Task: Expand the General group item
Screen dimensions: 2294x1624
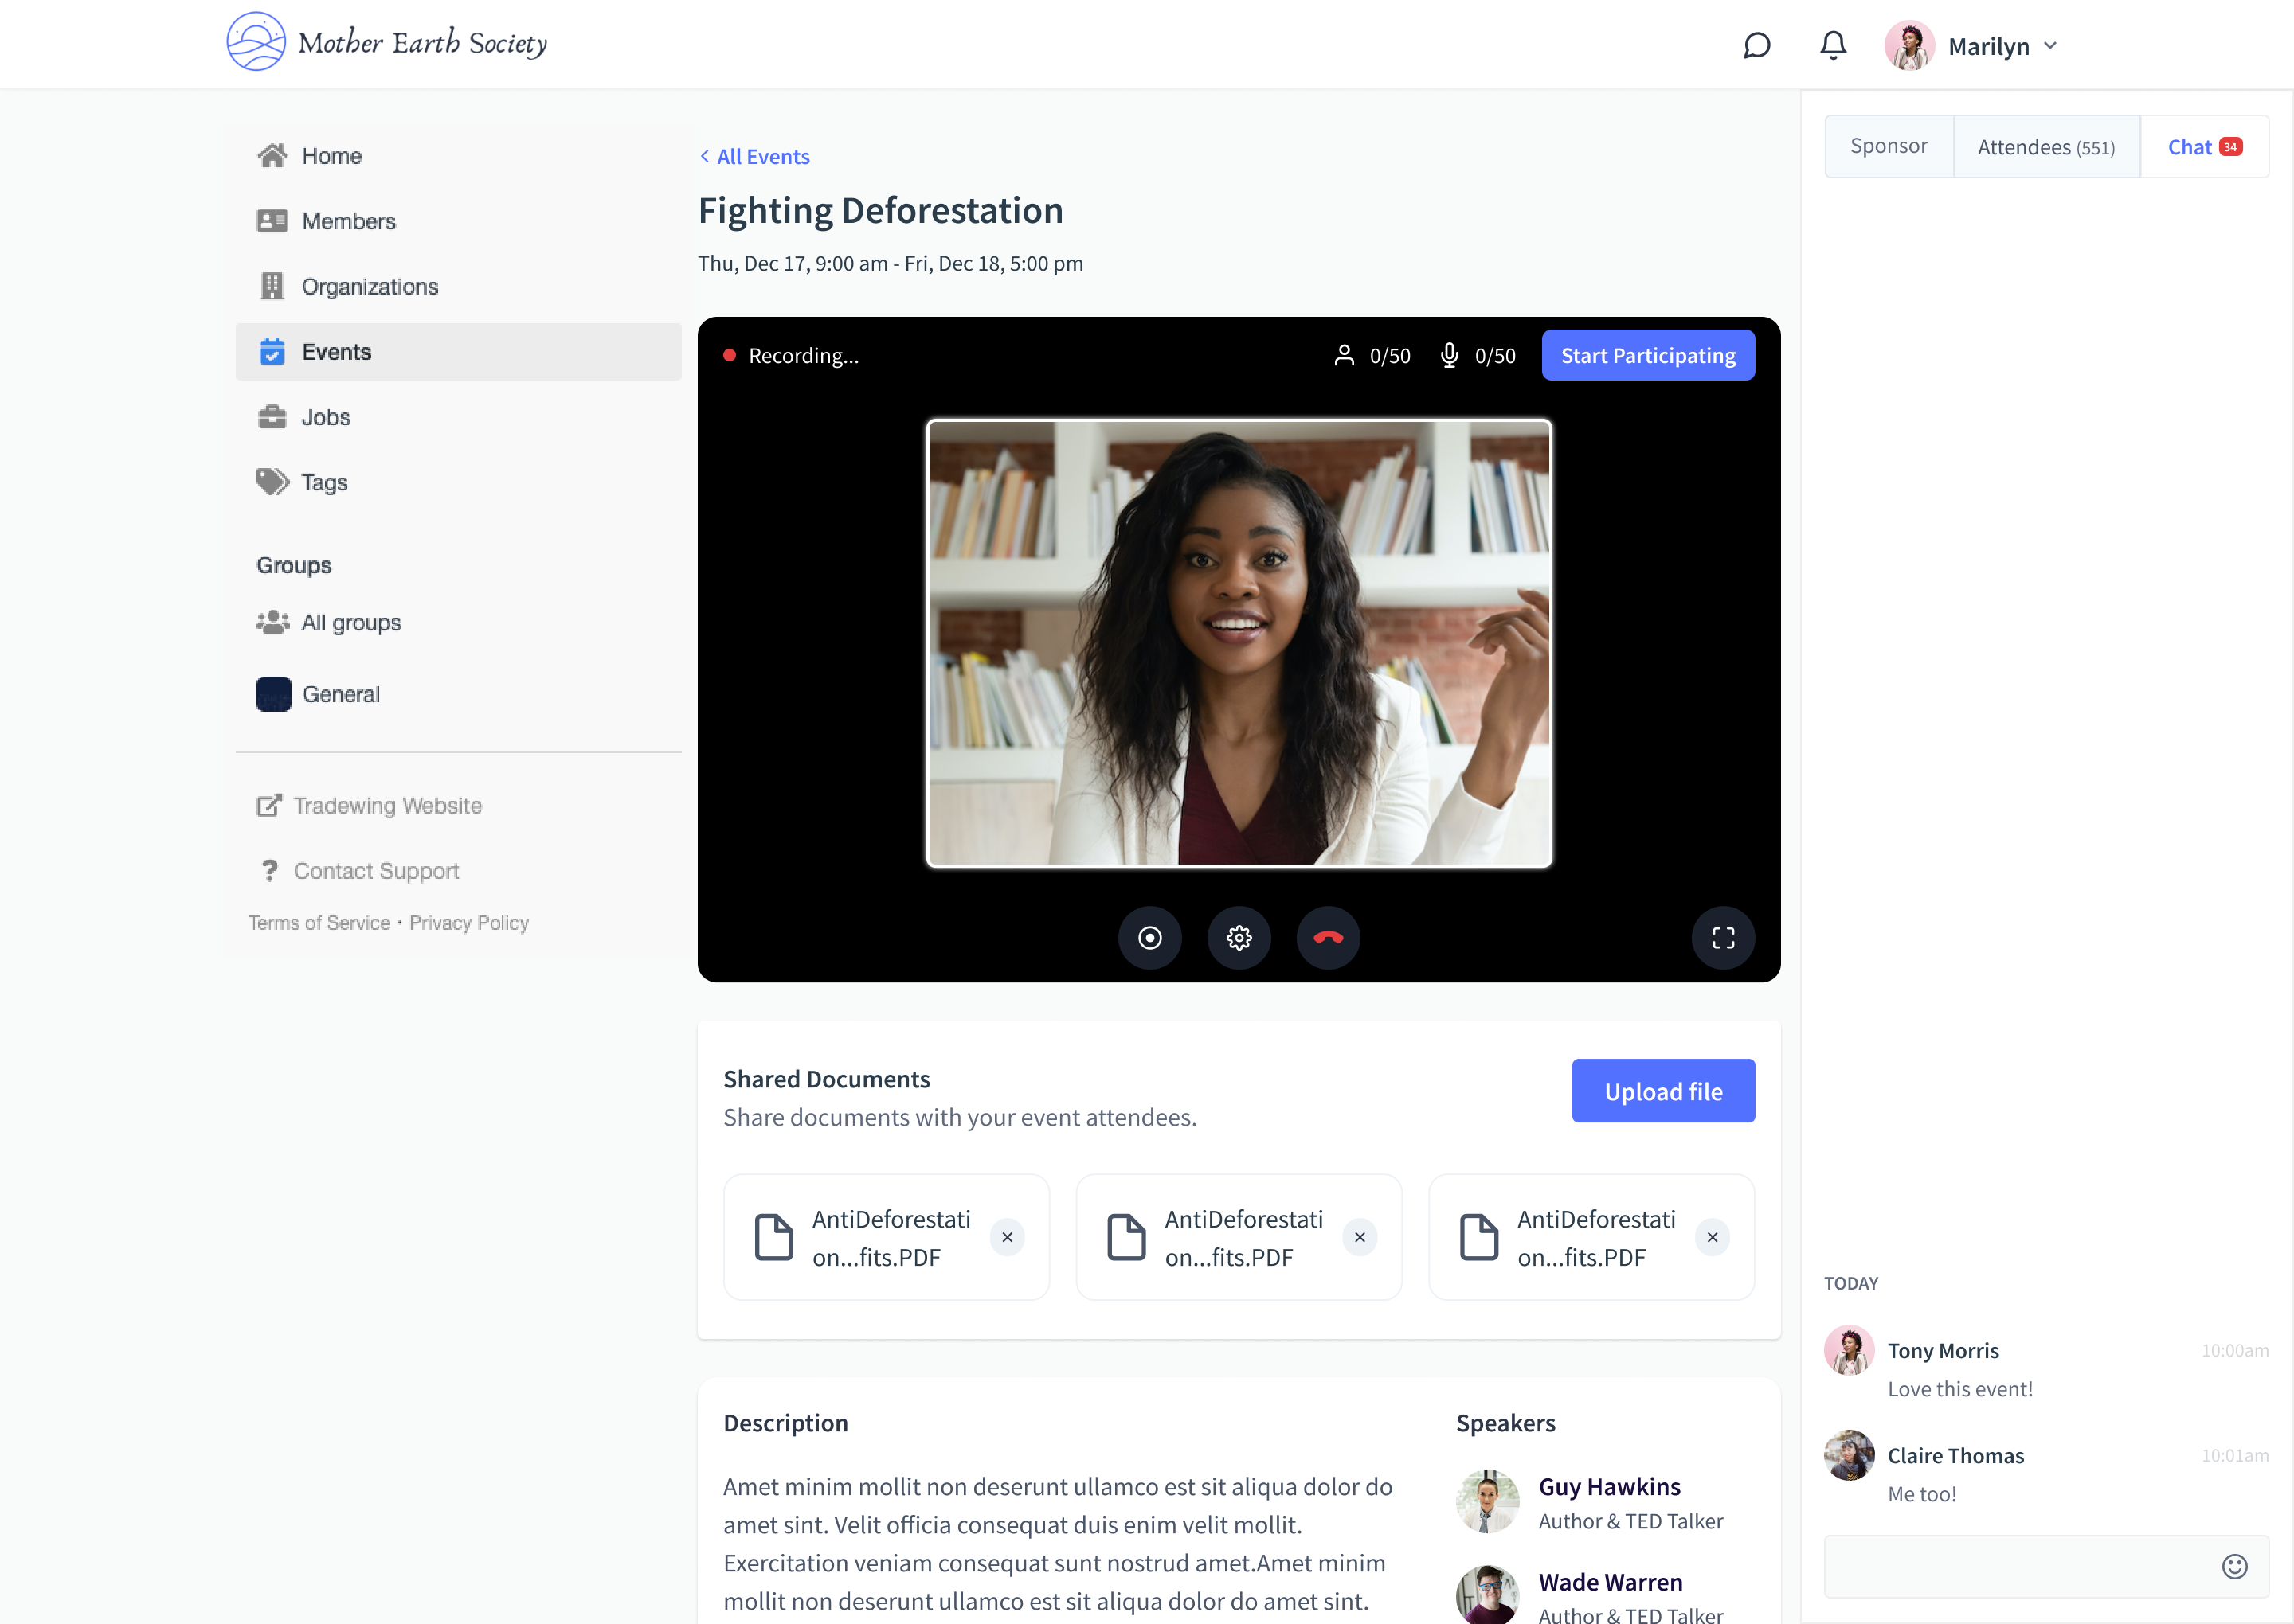Action: (341, 693)
